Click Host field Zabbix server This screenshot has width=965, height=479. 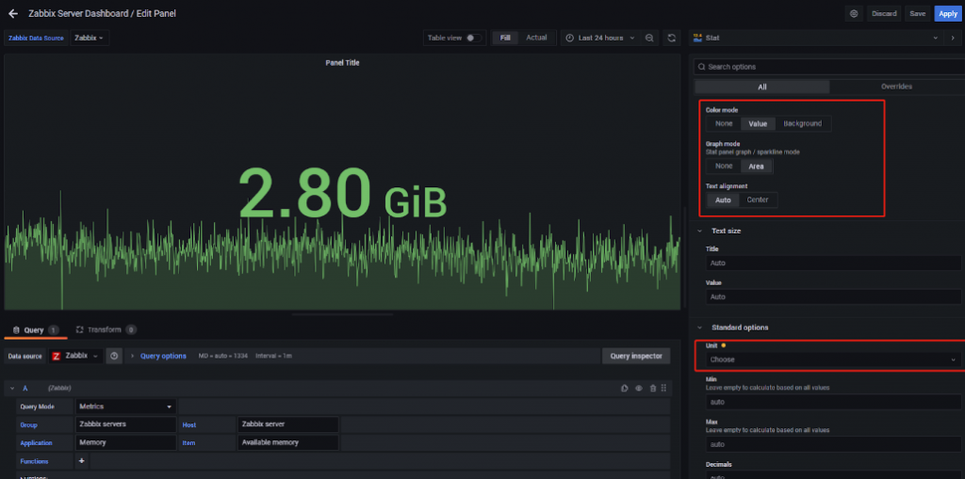pos(287,424)
